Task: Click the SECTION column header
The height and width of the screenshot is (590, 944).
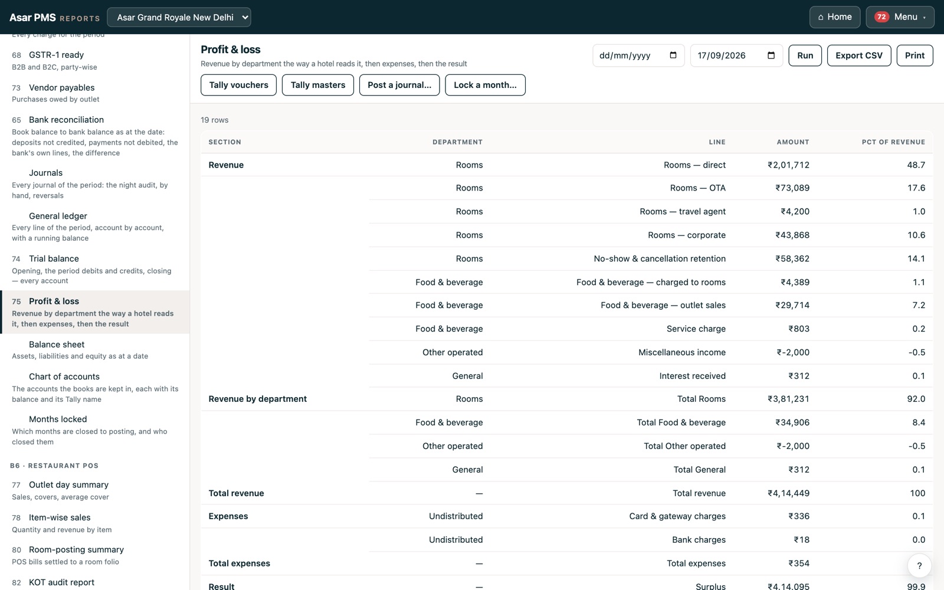Action: [x=225, y=142]
